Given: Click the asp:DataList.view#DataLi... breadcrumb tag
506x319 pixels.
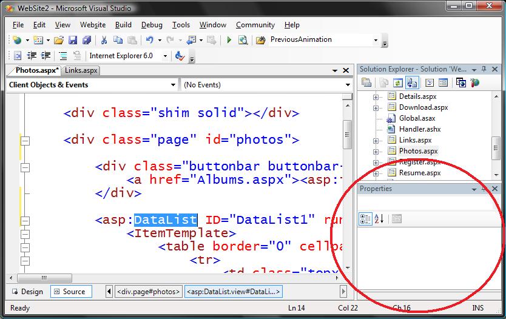Looking at the screenshot, I should pyautogui.click(x=234, y=292).
